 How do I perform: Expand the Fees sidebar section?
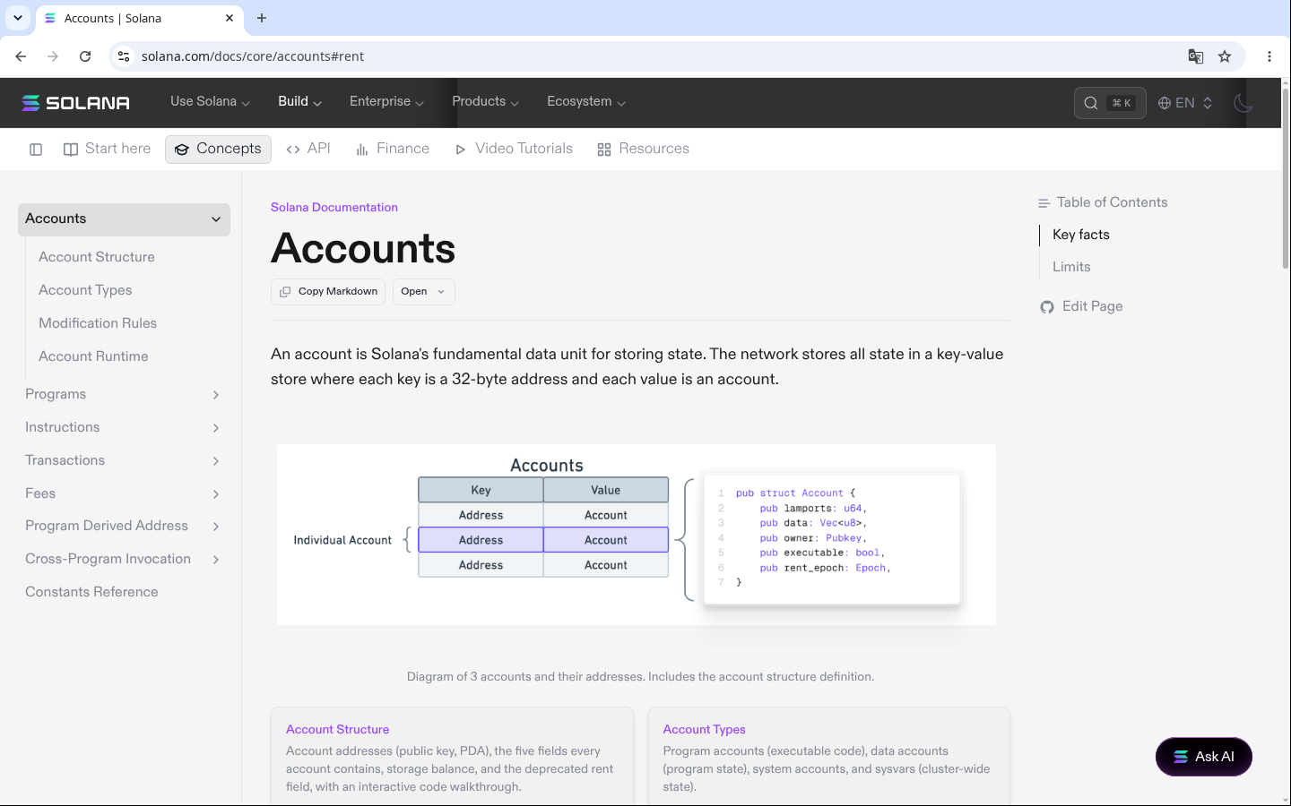pos(124,494)
